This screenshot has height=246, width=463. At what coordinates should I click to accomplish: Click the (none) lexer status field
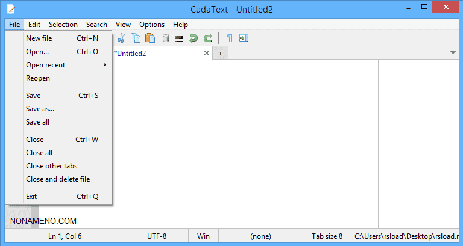click(260, 236)
